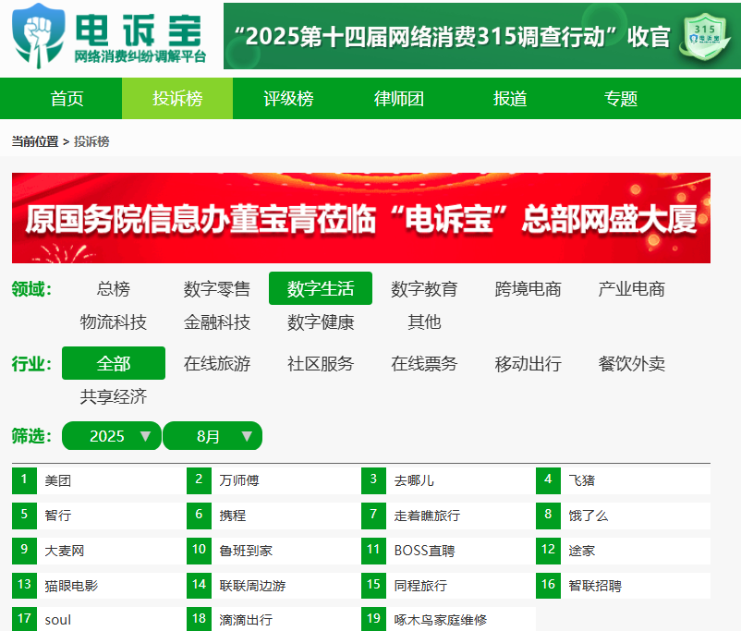741x631 pixels.
Task: Open the 评级榜 nav tab
Action: [x=288, y=98]
